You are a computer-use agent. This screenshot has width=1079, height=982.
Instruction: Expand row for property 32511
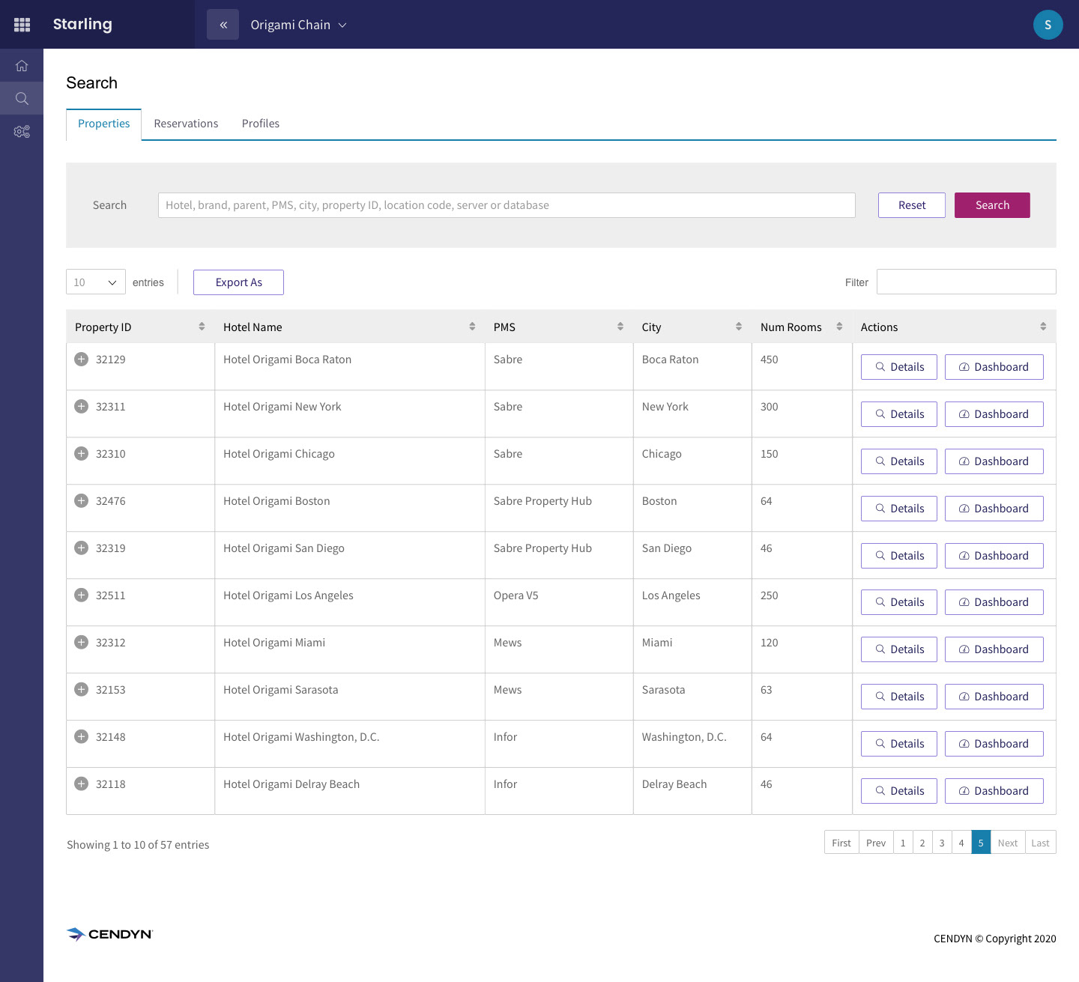(82, 595)
